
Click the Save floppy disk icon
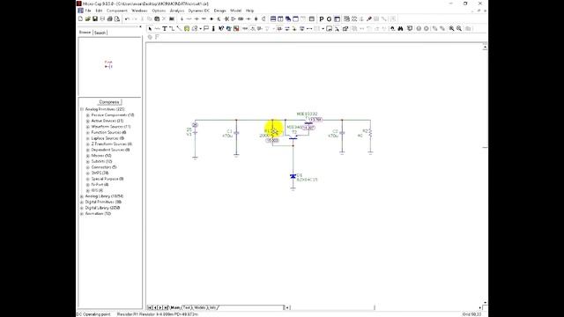tap(95, 18)
